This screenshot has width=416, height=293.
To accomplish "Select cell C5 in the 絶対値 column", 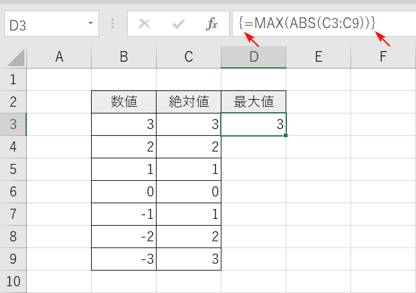I will tap(188, 169).
